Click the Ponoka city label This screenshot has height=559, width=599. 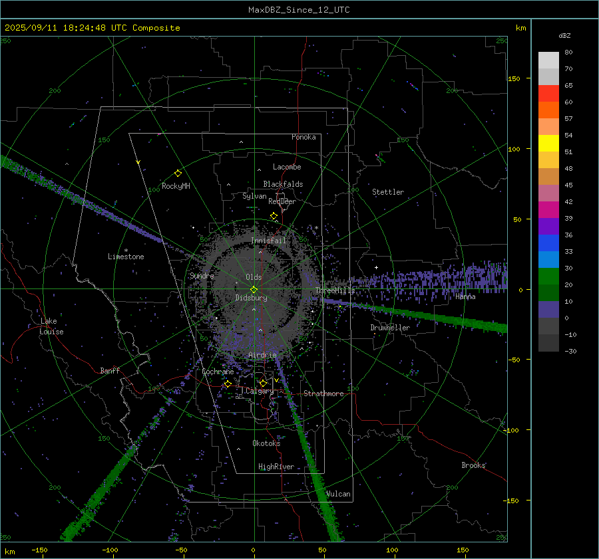pos(303,137)
